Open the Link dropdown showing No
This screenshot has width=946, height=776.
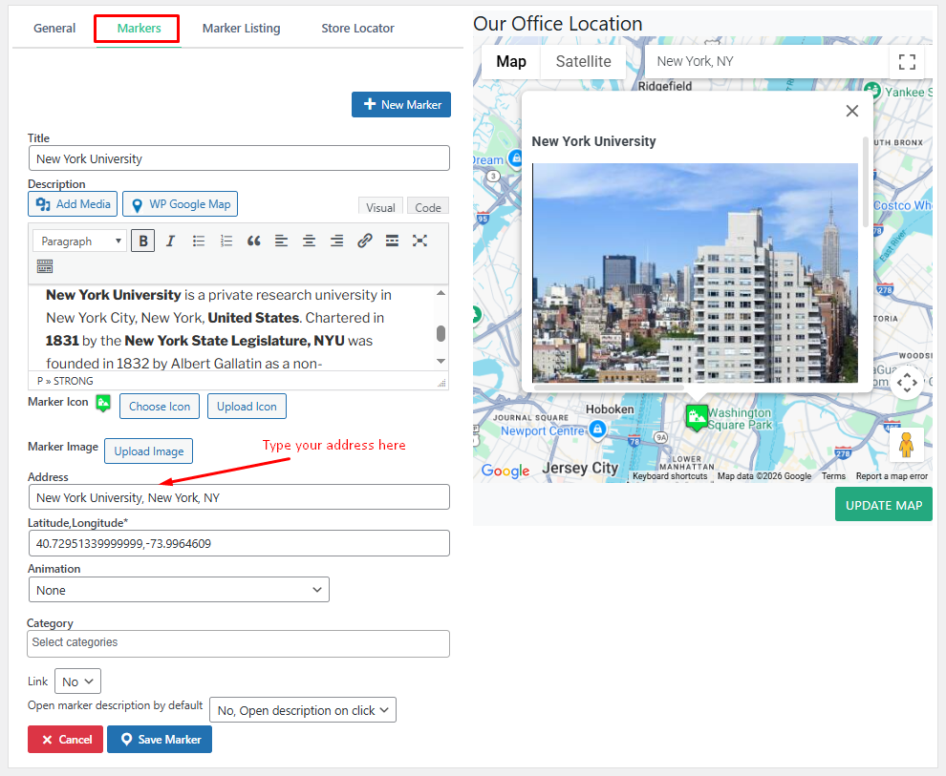click(x=77, y=682)
